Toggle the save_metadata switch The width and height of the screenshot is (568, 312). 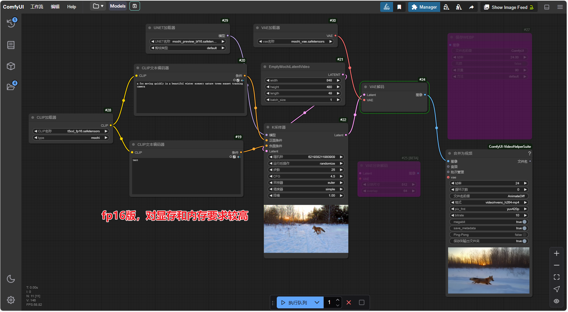point(524,228)
